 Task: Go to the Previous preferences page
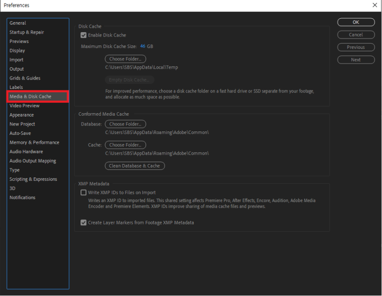tap(356, 47)
